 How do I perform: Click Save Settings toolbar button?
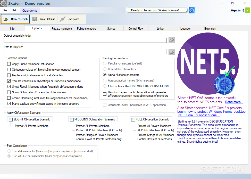44,19
